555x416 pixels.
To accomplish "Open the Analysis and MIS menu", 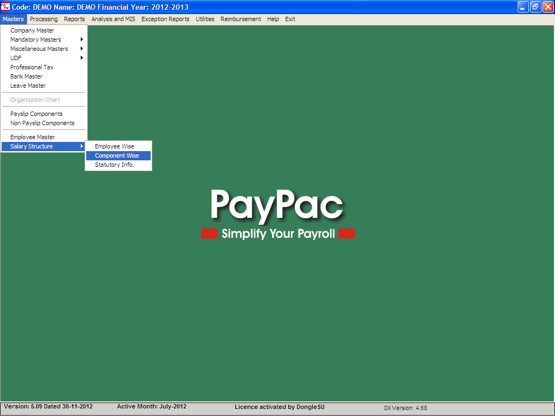I will tap(113, 19).
